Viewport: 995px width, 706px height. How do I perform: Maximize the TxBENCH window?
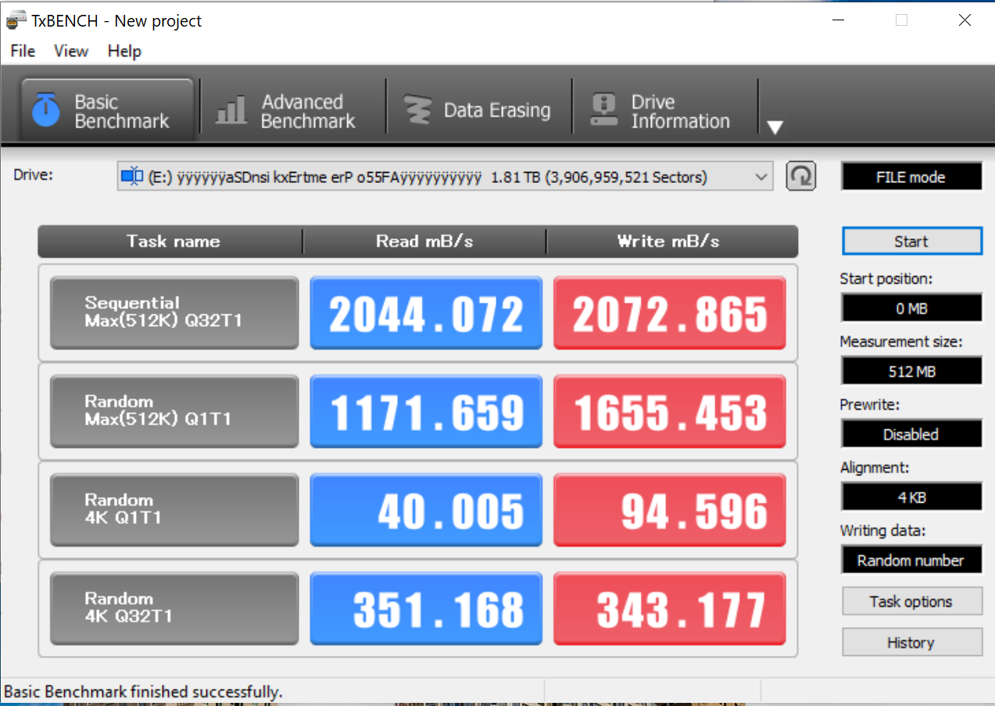coord(901,20)
